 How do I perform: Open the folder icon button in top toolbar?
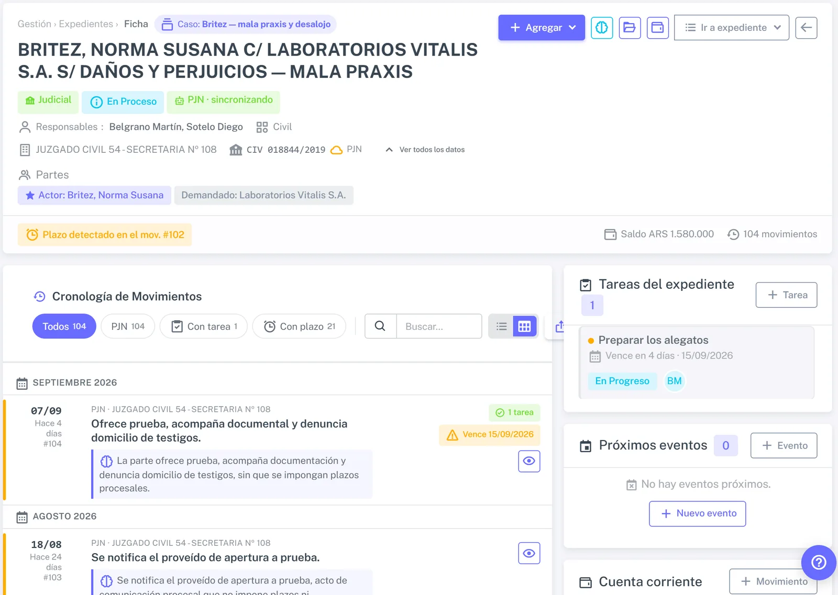(x=630, y=28)
